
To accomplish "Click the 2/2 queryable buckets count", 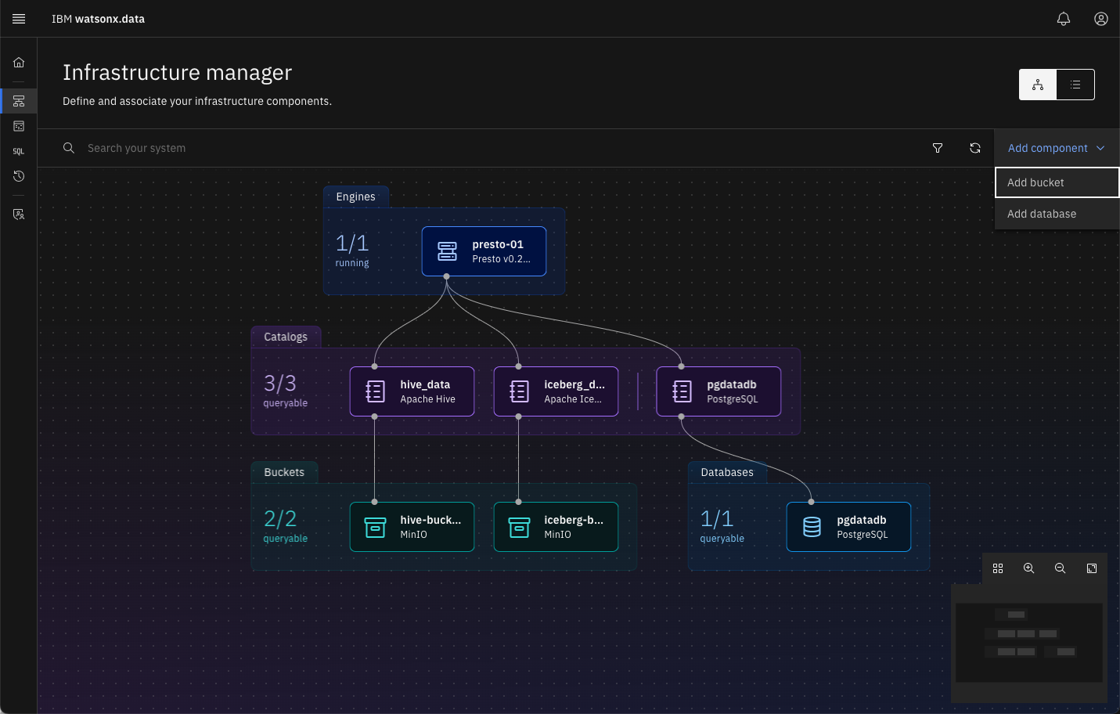I will 286,526.
